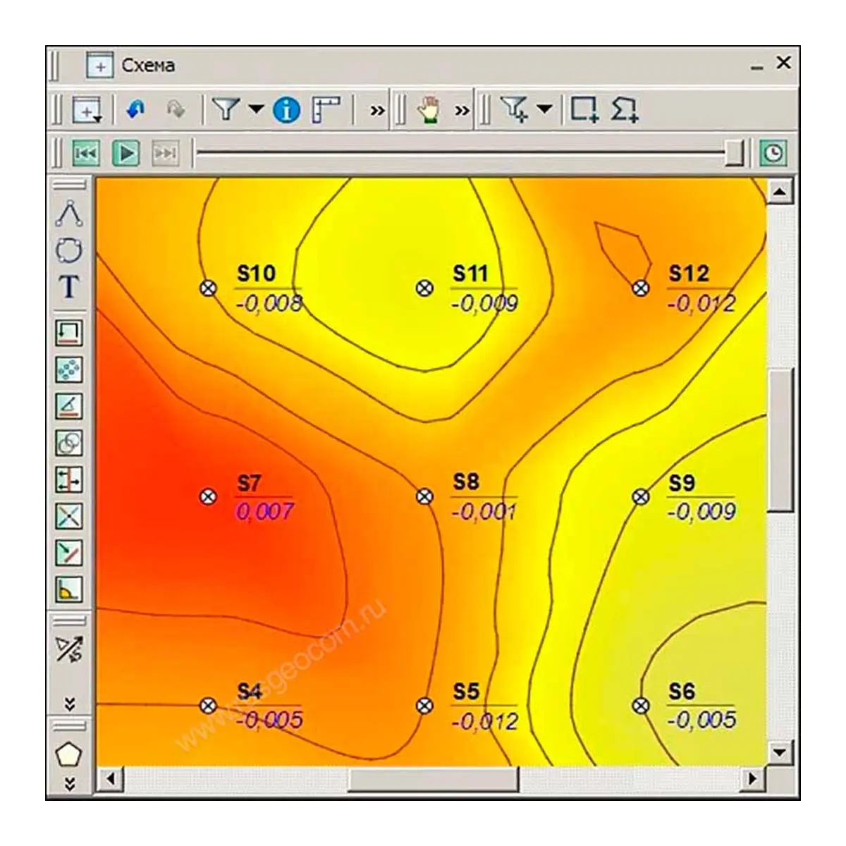Pick the circle-by-points tool

coord(69,250)
